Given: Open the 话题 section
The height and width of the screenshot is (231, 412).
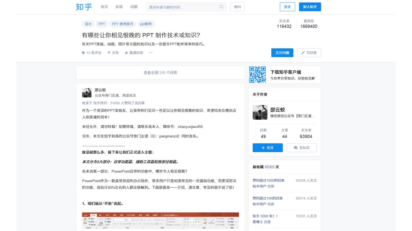Looking at the screenshot, I should [134, 6].
